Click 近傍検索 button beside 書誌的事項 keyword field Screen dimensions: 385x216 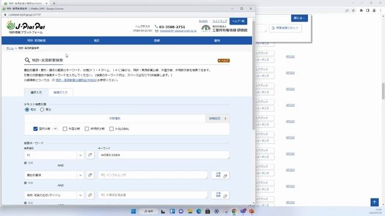221,175
